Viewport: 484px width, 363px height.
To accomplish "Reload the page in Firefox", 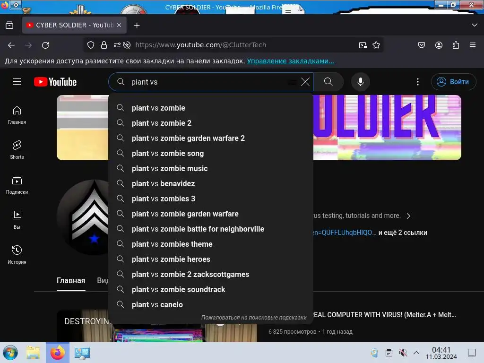I will 45,45.
